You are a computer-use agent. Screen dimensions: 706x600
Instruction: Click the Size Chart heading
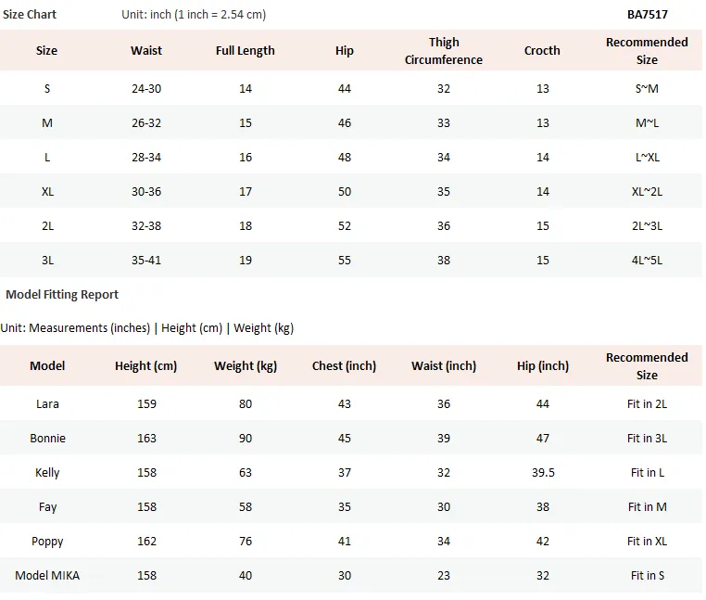[30, 15]
